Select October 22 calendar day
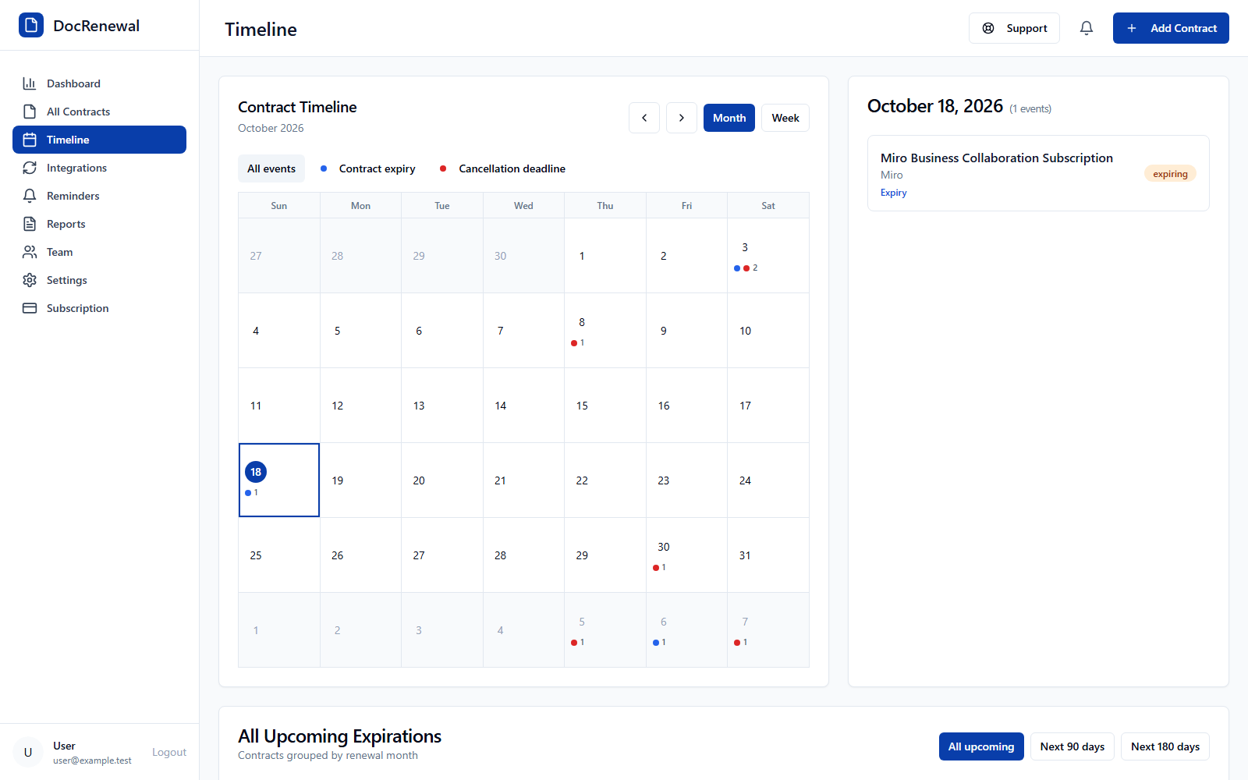The height and width of the screenshot is (780, 1248). pyautogui.click(x=605, y=480)
